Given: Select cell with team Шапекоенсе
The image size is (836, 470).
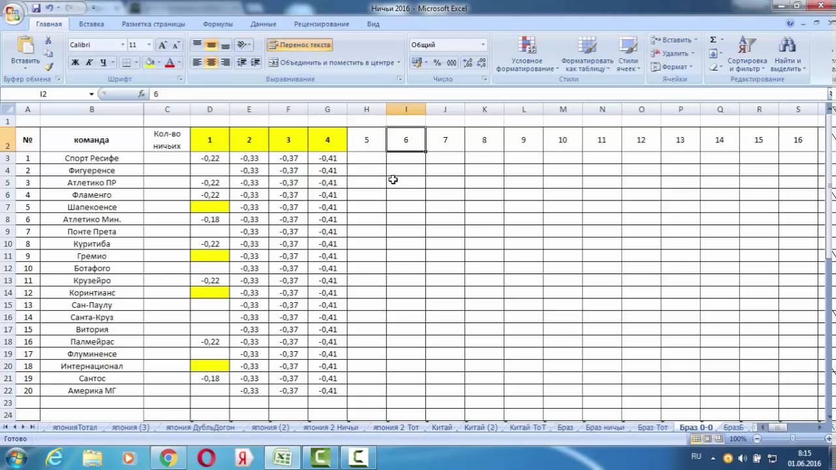Looking at the screenshot, I should [x=91, y=207].
